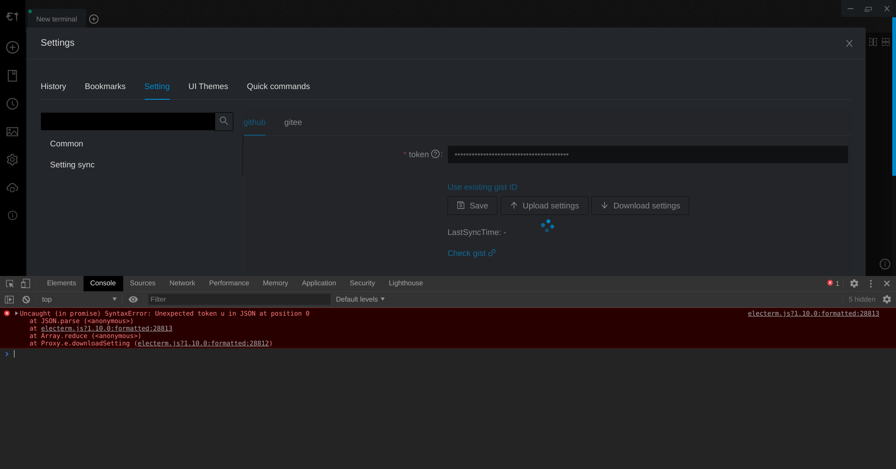
Task: Open electerm.js:28813 source link at right
Action: tap(813, 314)
